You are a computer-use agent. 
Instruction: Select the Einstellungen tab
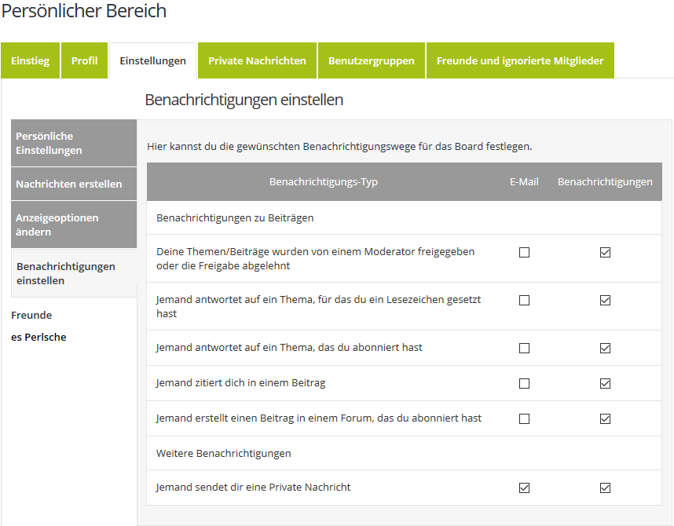(x=152, y=61)
